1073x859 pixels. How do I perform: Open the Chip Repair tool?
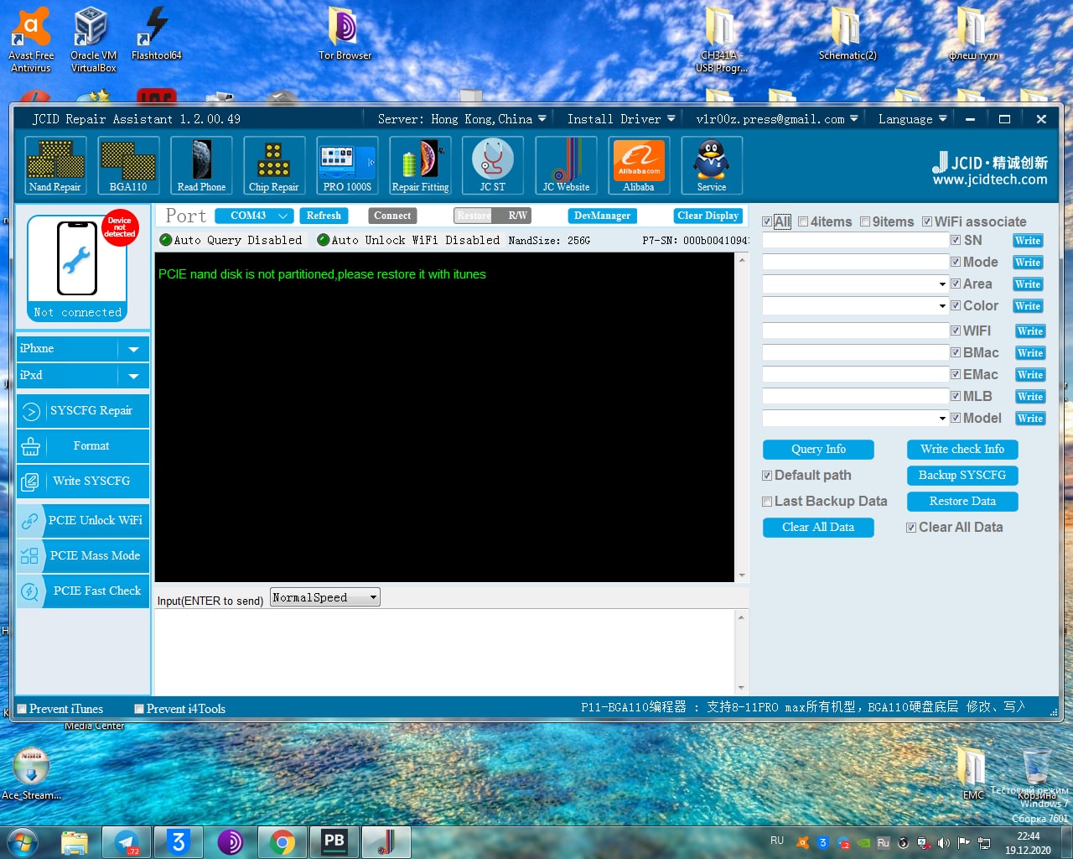point(274,165)
